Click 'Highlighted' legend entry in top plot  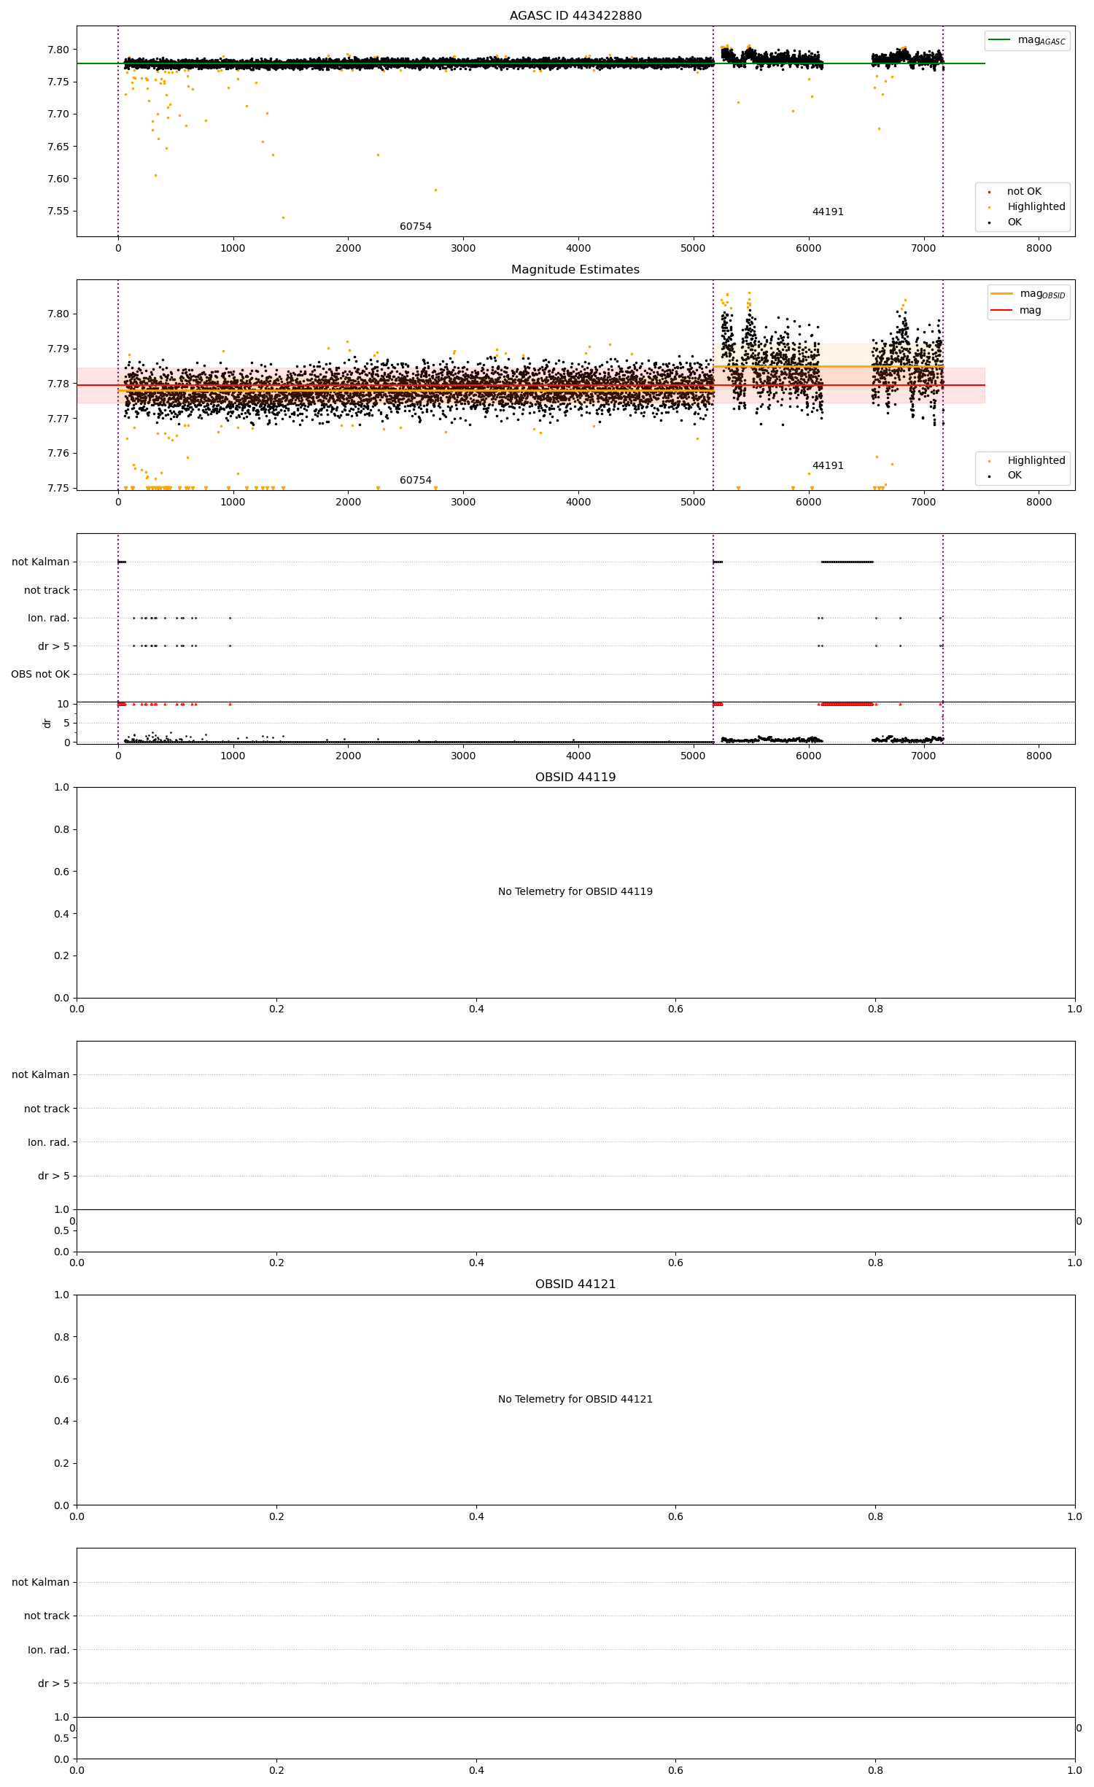[1036, 207]
